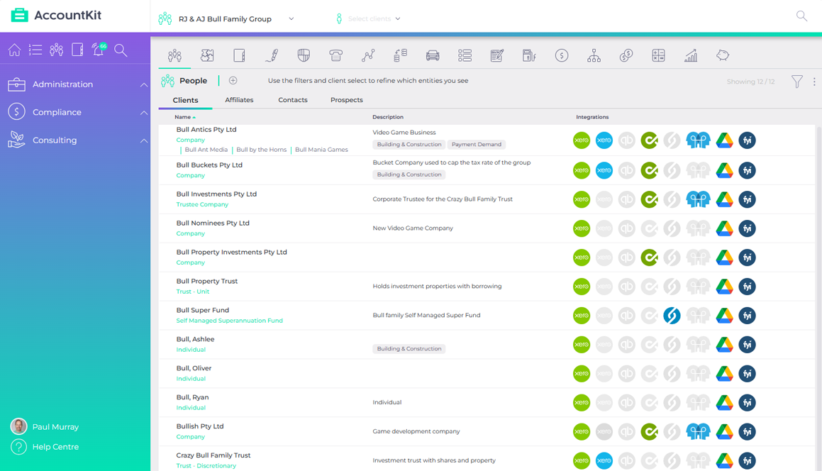
Task: Open the task list icon in sidebar
Action: point(35,50)
